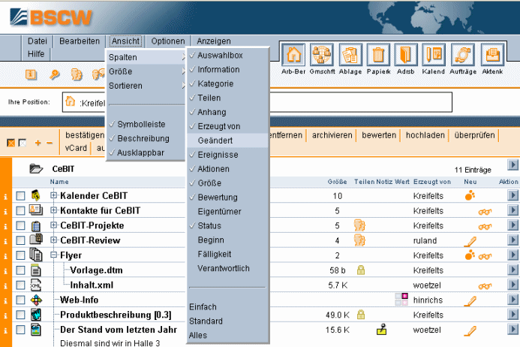The width and height of the screenshot is (520, 347).
Task: Open the Ablage clipboard icon
Action: [x=350, y=55]
